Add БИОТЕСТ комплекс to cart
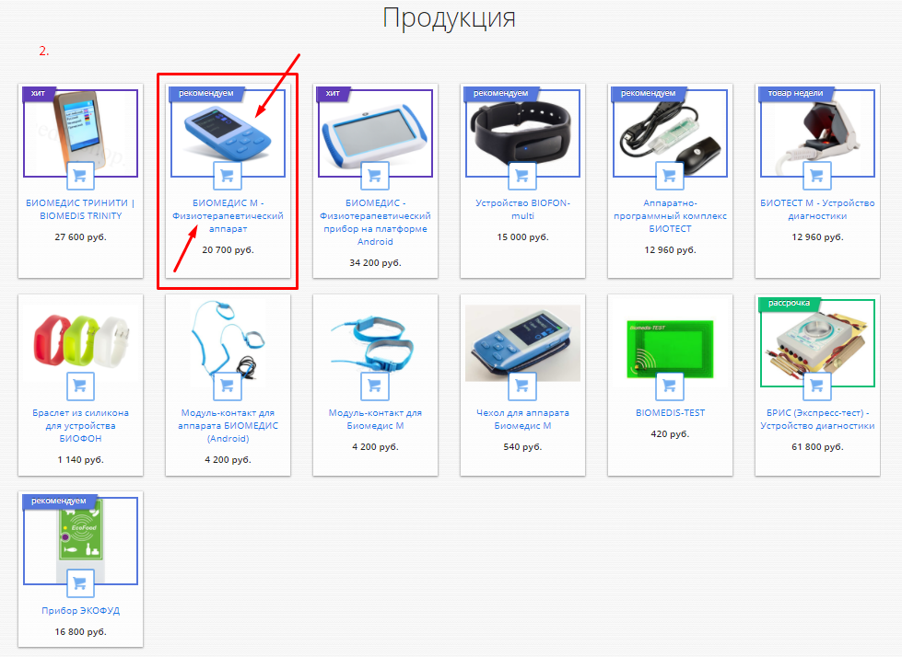Viewport: 902px width, 657px height. (670, 176)
